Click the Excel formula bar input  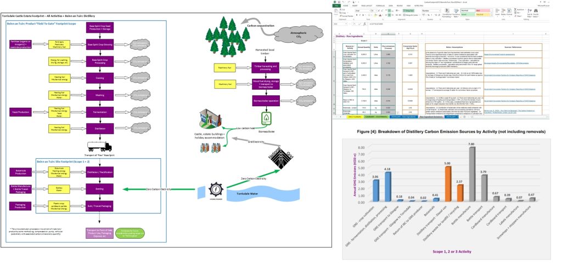click(x=455, y=24)
